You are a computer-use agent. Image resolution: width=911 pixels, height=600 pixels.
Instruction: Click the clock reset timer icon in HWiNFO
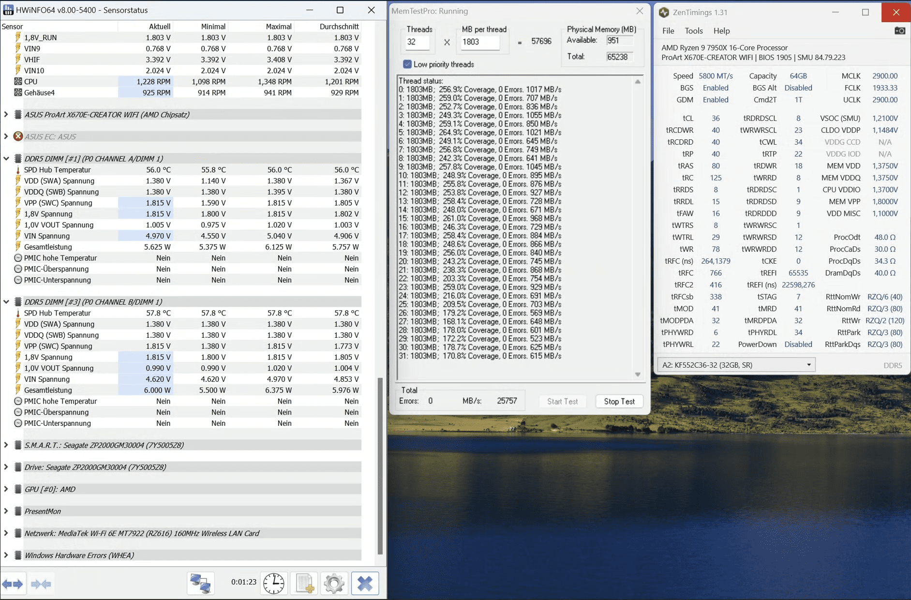pyautogui.click(x=274, y=584)
